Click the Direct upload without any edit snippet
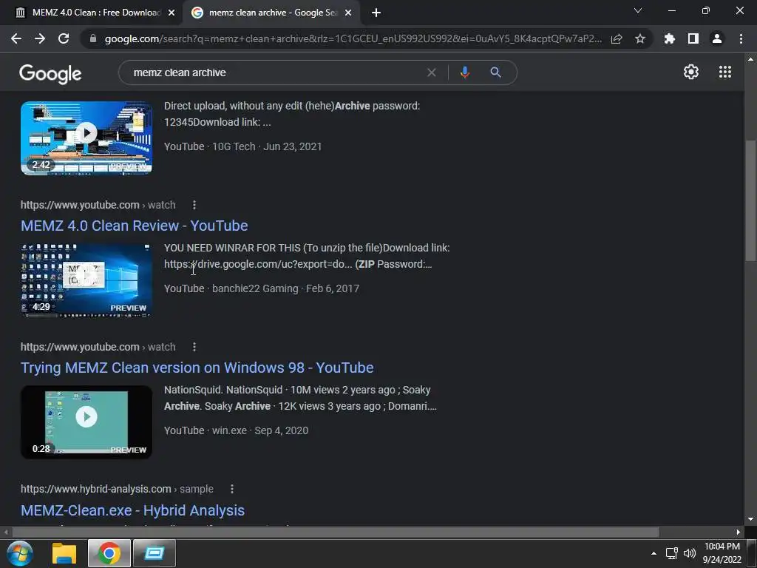The height and width of the screenshot is (568, 757). tap(292, 114)
